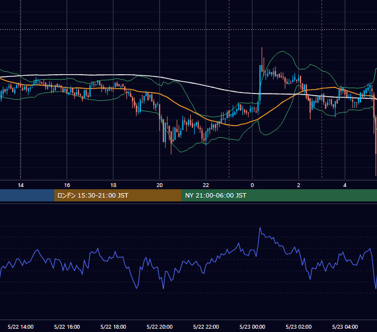This screenshot has width=377, height=332.
Task: Click the NY 21:00-06:00 JST session band
Action: pyautogui.click(x=279, y=195)
